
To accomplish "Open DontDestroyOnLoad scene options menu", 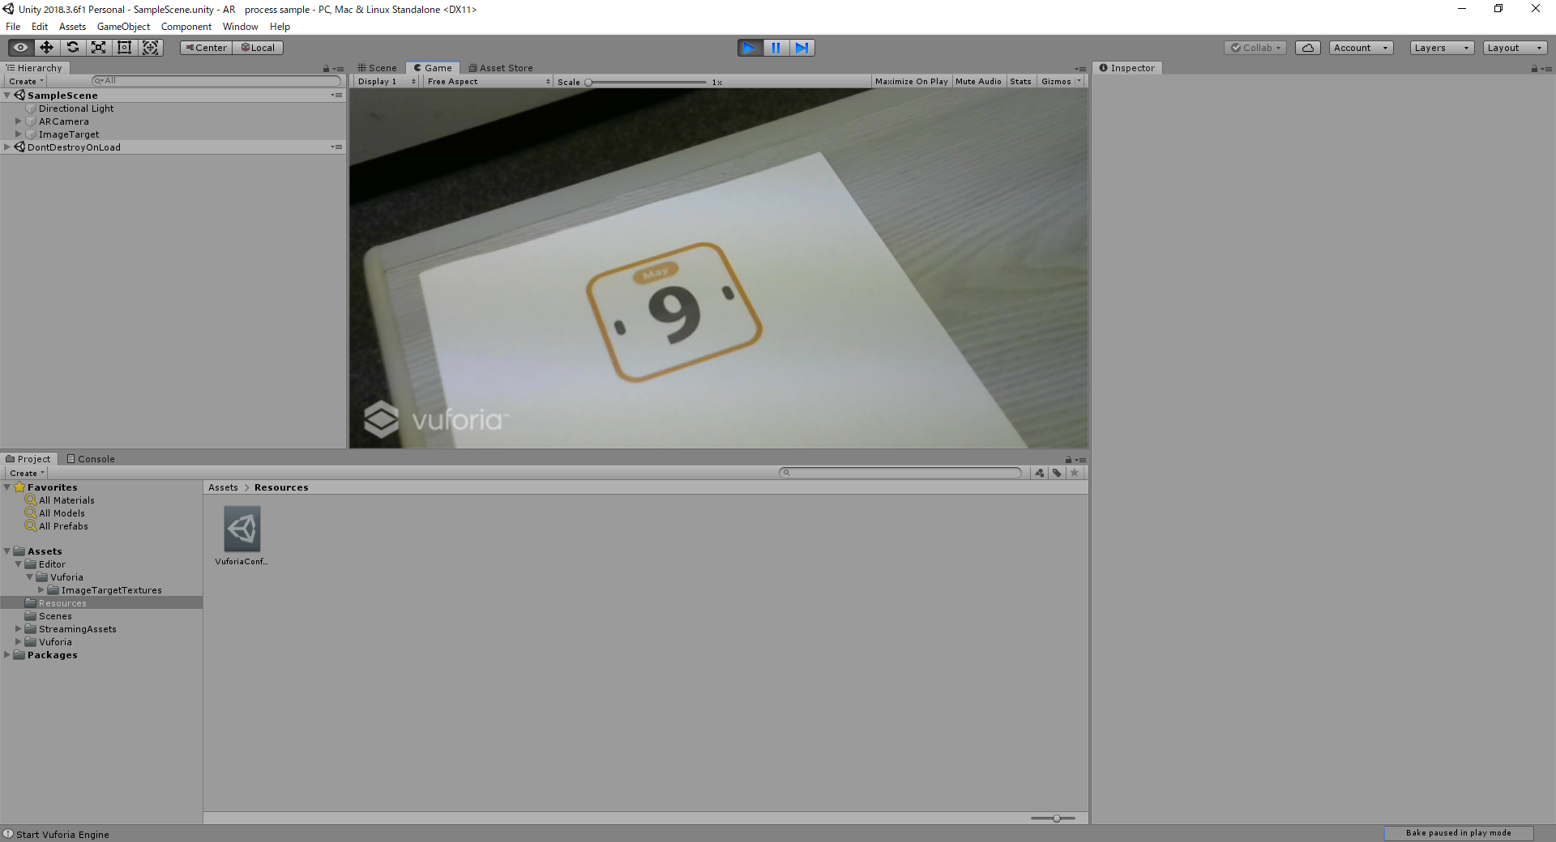I will [x=336, y=147].
